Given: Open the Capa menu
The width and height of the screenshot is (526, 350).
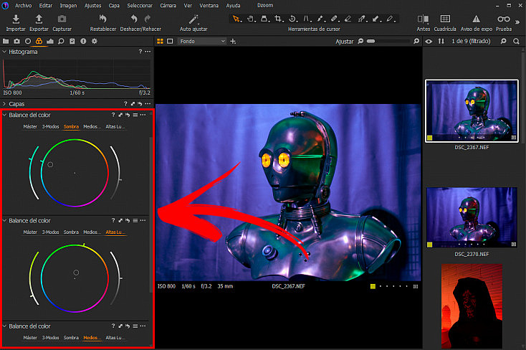Looking at the screenshot, I should 114,5.
